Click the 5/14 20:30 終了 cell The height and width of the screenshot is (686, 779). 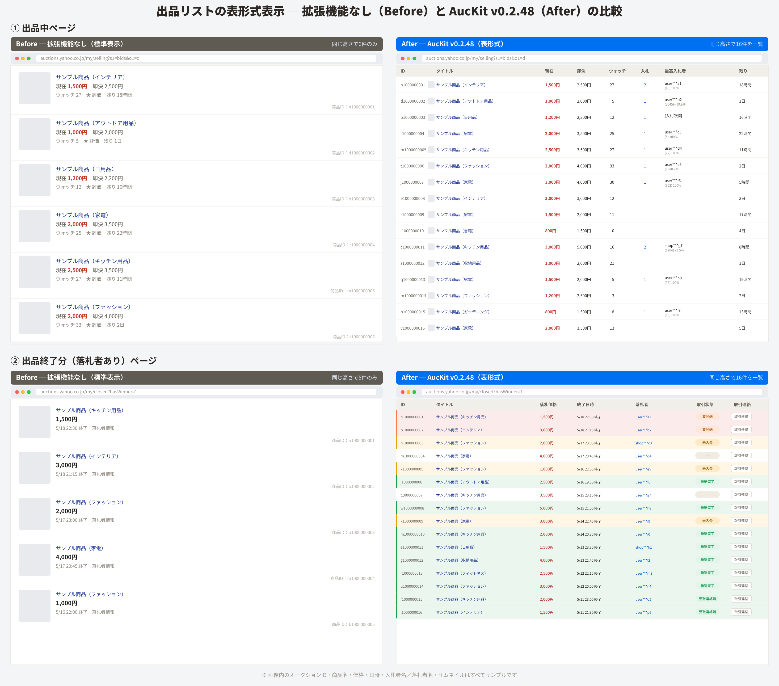coord(589,534)
